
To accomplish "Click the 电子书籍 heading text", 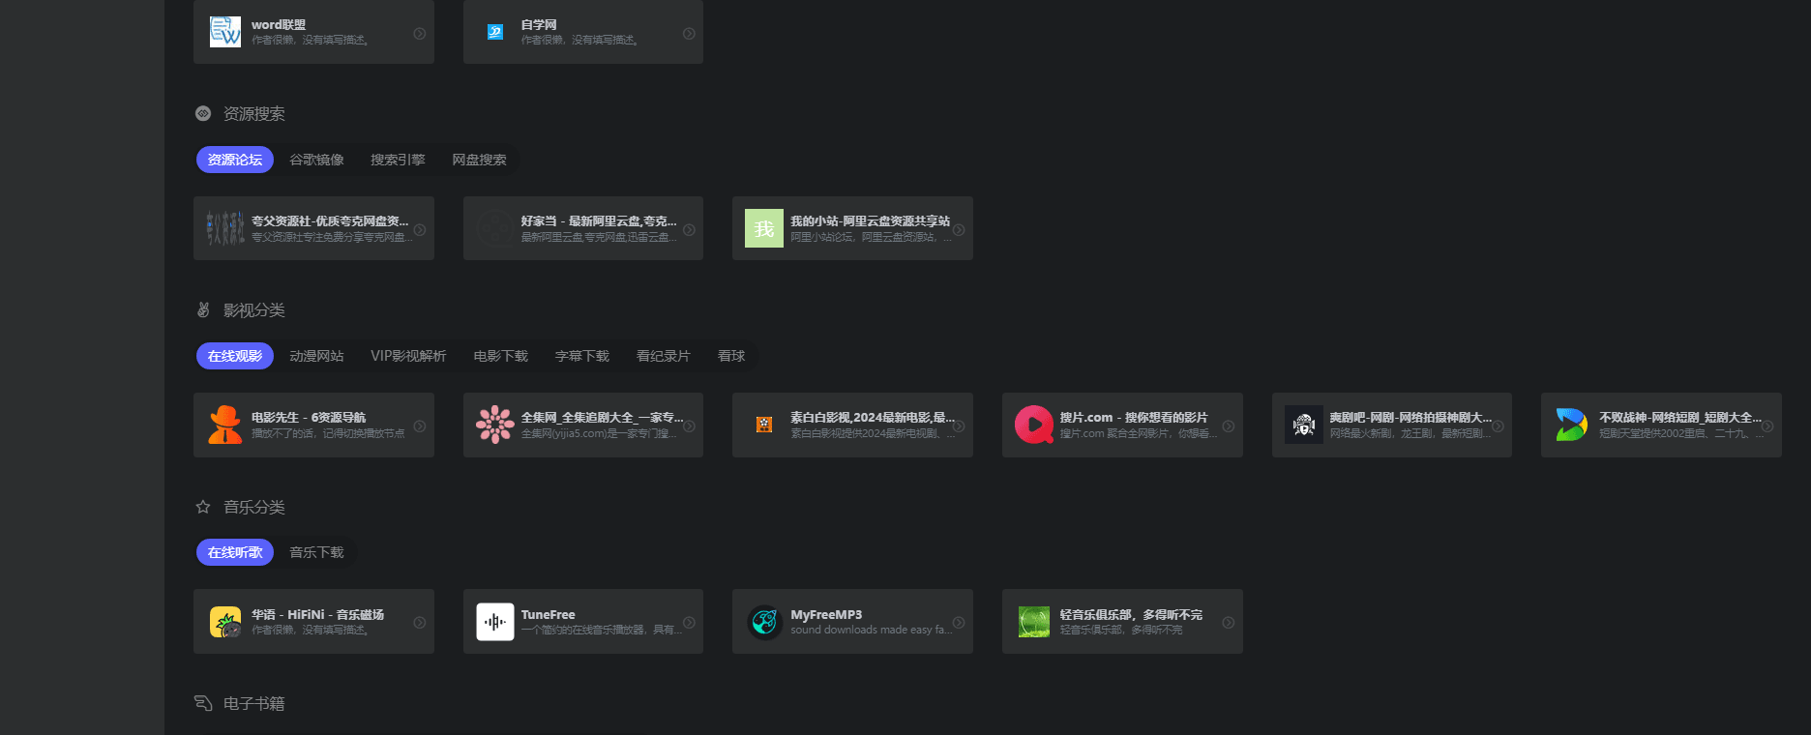I will [x=253, y=703].
